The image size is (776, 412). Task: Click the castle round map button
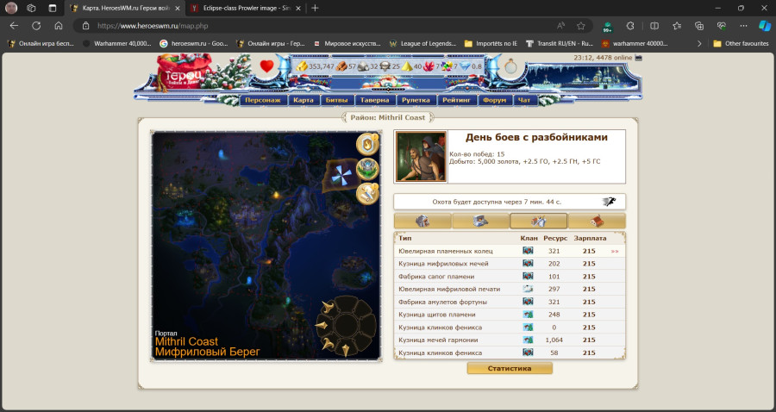click(x=367, y=169)
